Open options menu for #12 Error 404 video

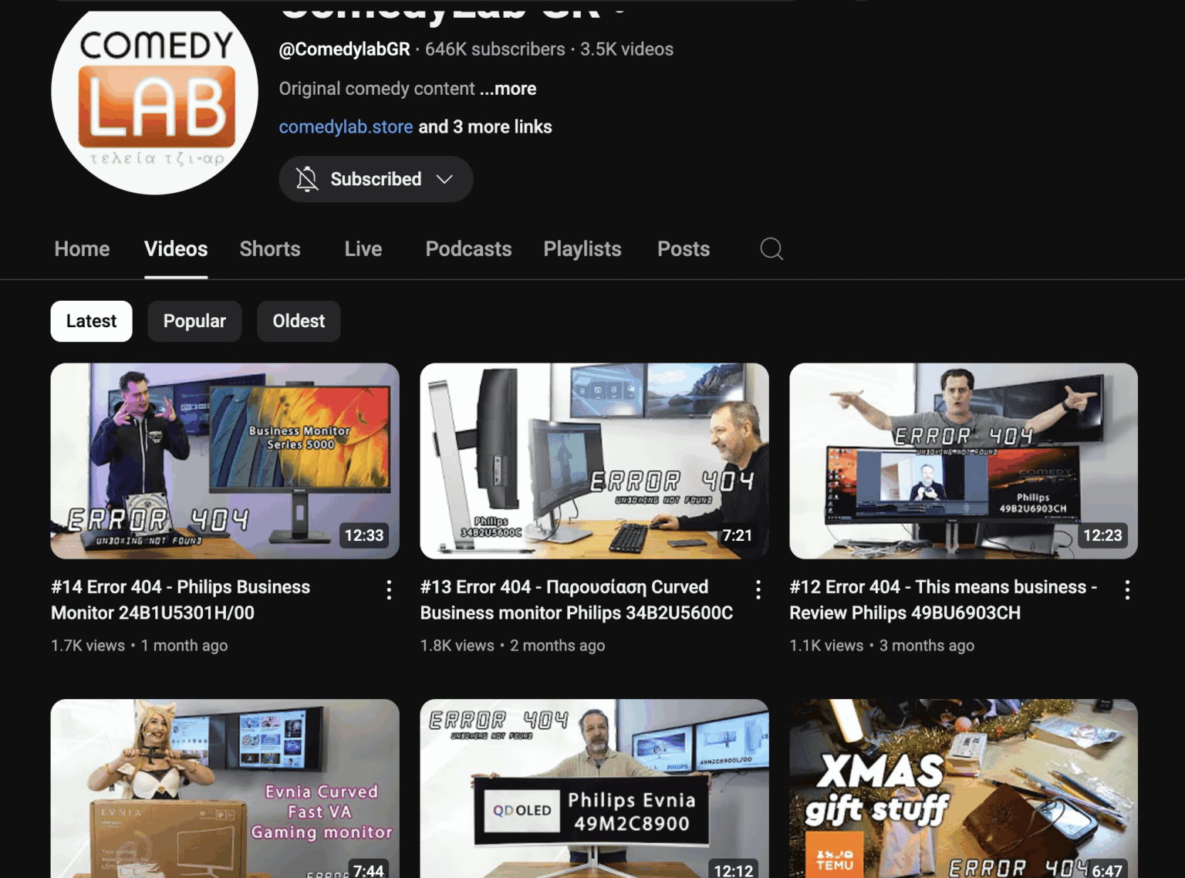pyautogui.click(x=1127, y=589)
